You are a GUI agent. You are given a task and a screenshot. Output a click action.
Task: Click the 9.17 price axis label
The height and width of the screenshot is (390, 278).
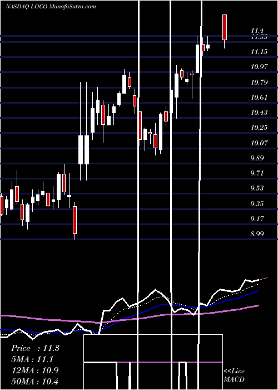[x=257, y=219]
